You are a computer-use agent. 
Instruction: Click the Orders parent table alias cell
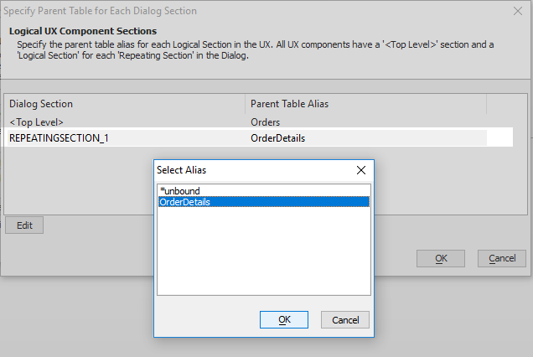click(265, 122)
